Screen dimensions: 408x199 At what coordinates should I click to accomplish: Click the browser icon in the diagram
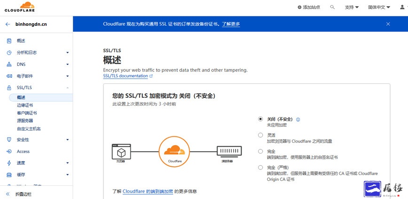tap(121, 152)
